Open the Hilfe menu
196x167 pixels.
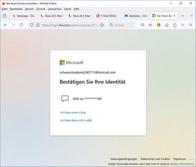pos(76,9)
